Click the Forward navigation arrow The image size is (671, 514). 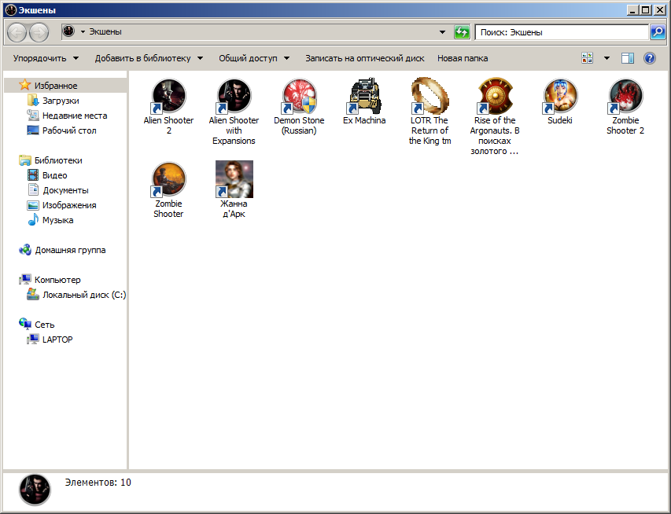click(39, 32)
